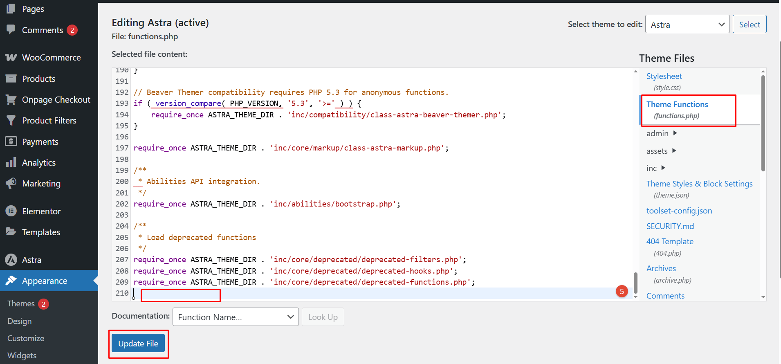Open the Widgets submenu link

coord(22,355)
